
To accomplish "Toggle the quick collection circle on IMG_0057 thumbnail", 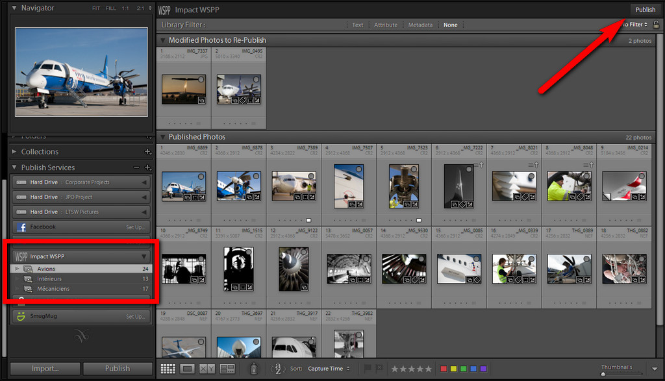I will pyautogui.click(x=366, y=258).
